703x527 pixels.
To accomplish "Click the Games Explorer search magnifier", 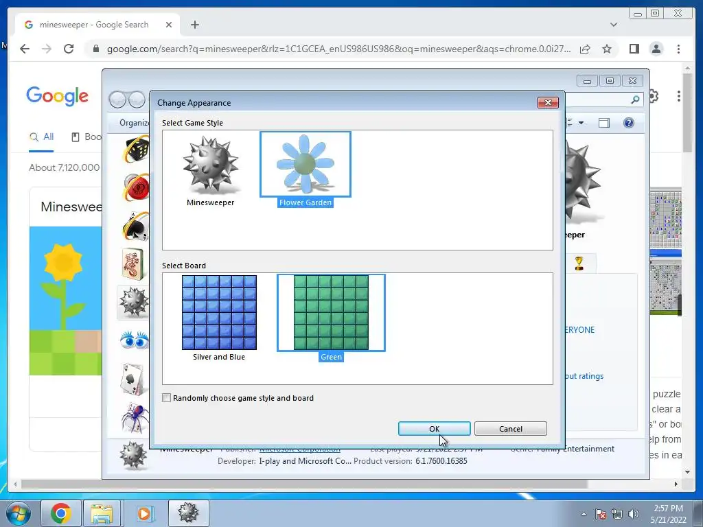I will click(635, 99).
